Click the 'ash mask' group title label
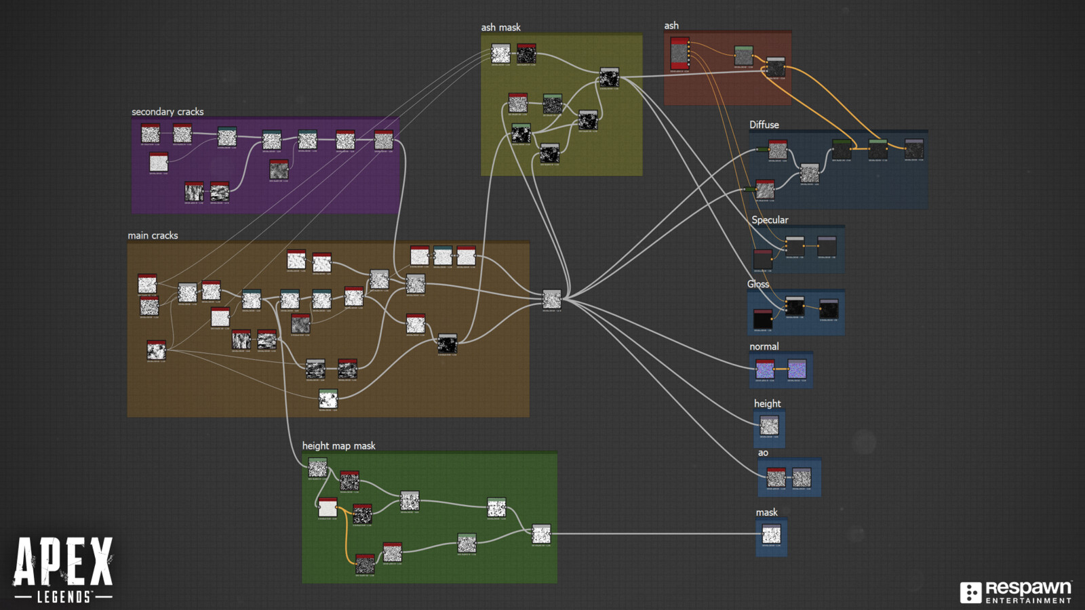 pyautogui.click(x=500, y=28)
